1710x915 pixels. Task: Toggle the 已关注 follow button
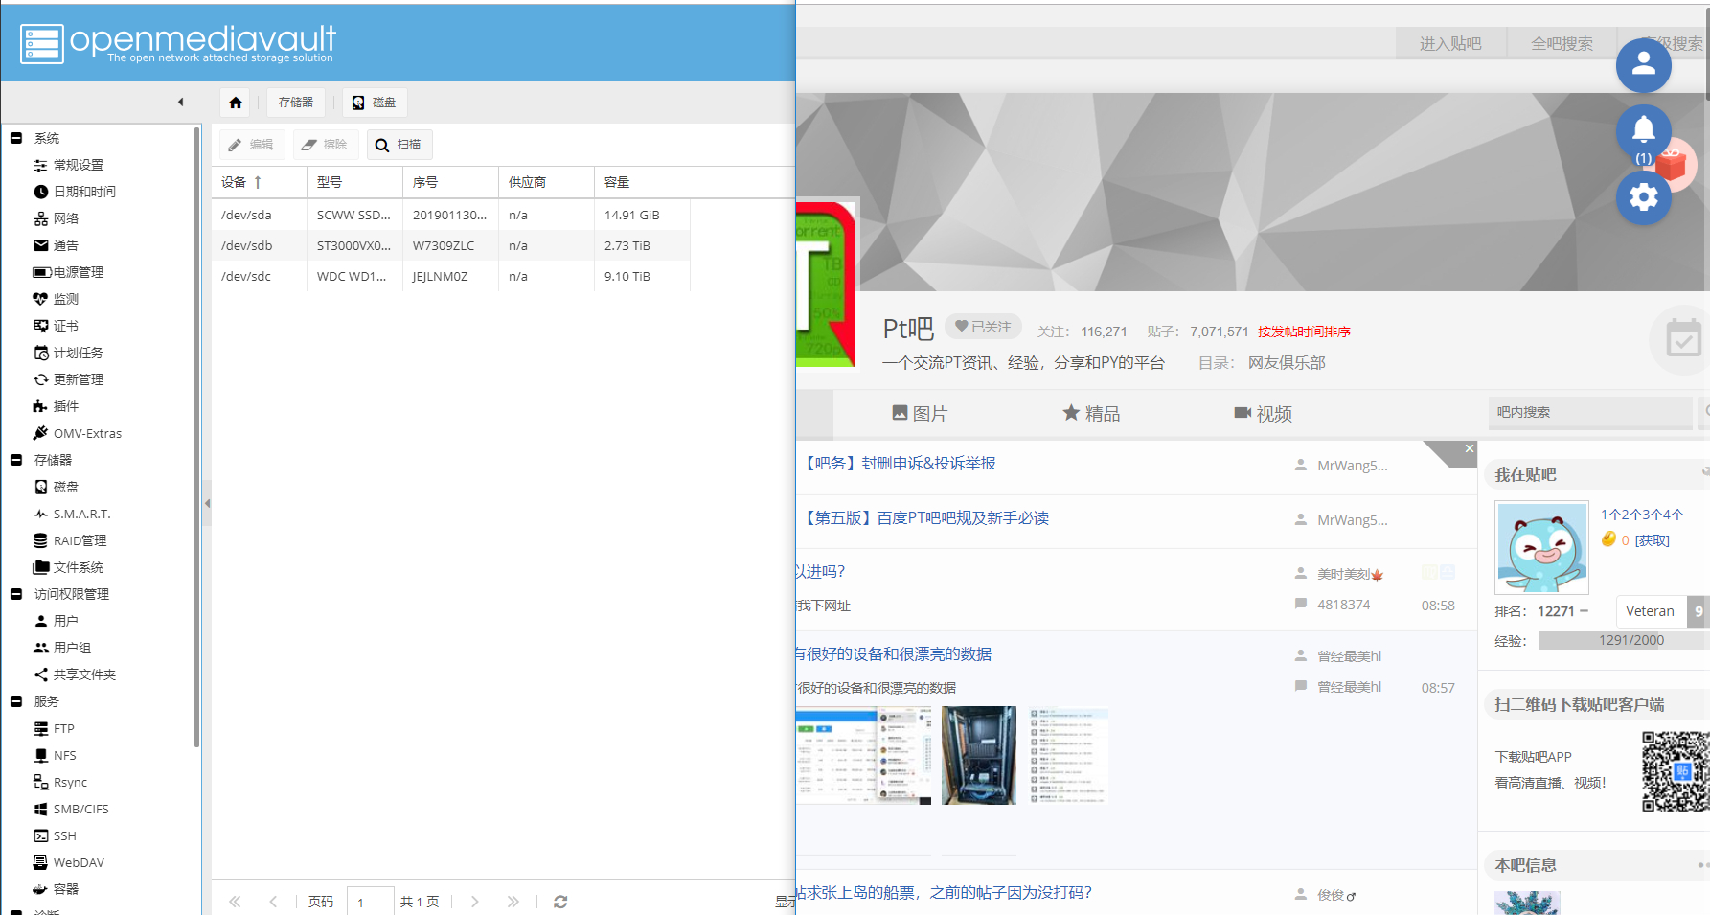click(x=983, y=327)
